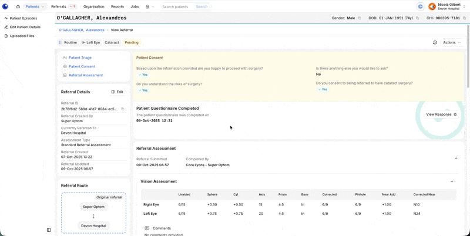Open the Reports menu item
Image resolution: width=470 pixels, height=236 pixels.
tap(117, 6)
